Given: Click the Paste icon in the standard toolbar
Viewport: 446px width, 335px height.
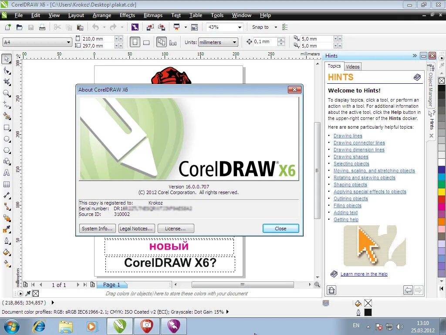Looking at the screenshot, I should [80, 27].
